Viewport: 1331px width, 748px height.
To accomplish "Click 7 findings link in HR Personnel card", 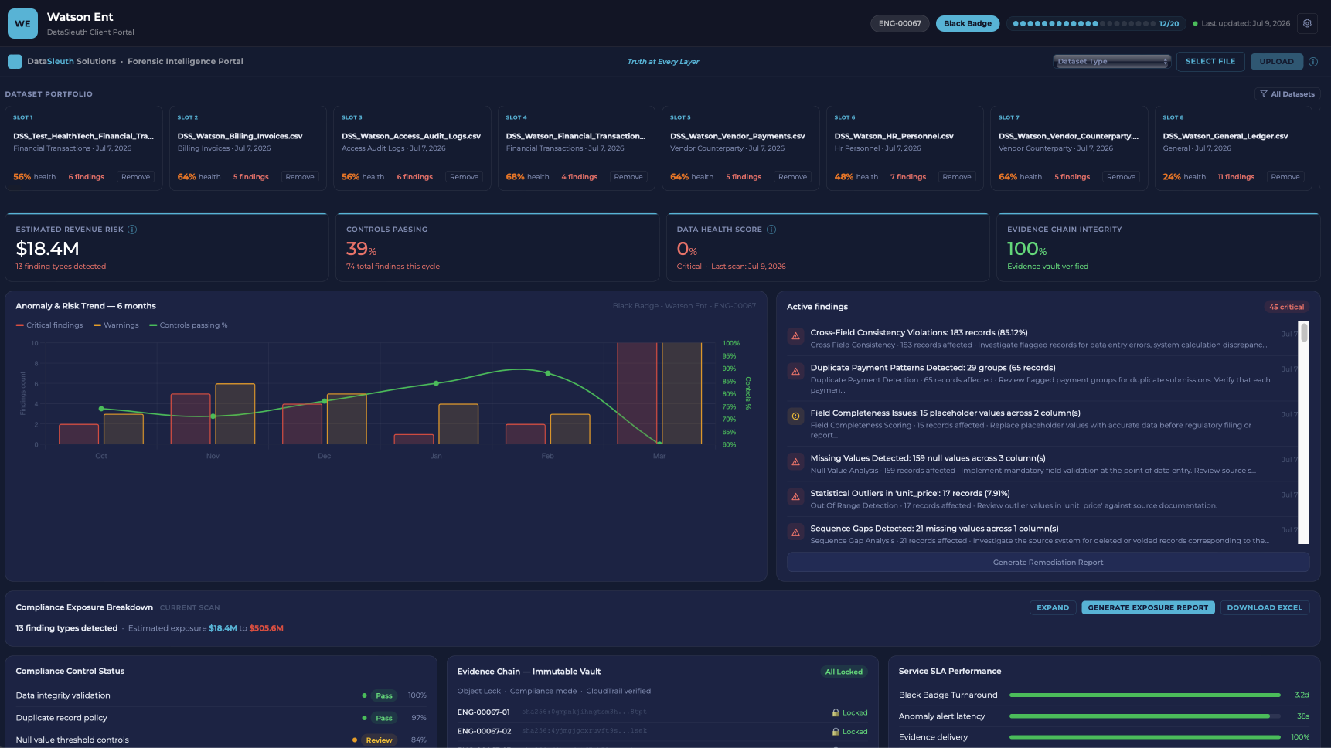I will coord(908,177).
